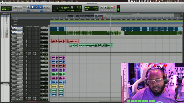184x103 pixels.
Task: Click the pink TPLD 1 audio clip
Action: pos(72,41)
